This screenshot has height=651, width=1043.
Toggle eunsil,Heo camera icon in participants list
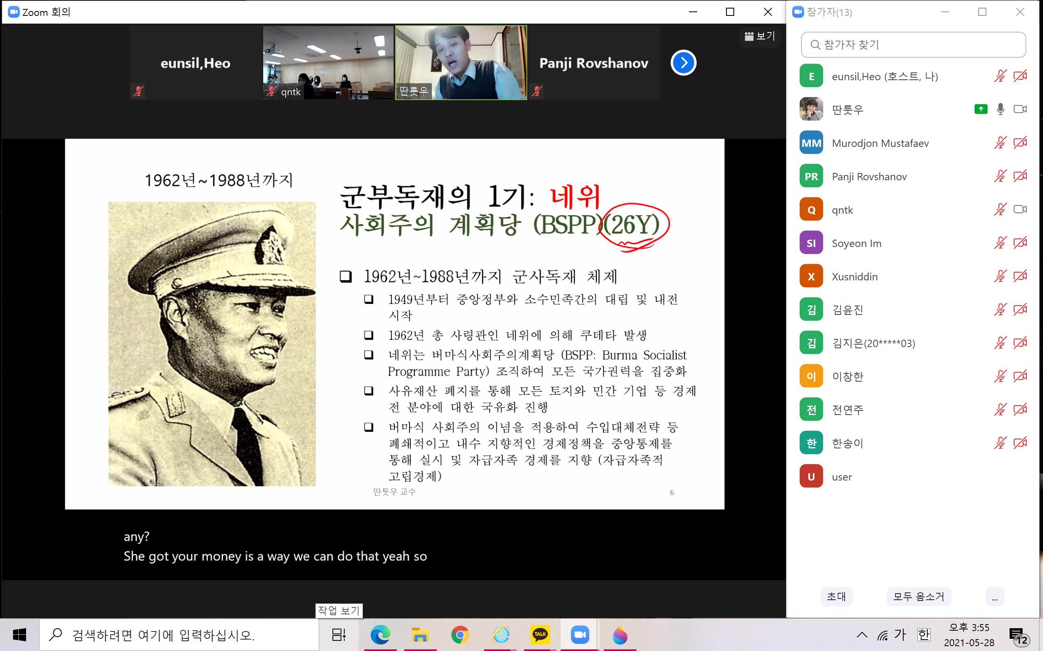tap(1020, 76)
